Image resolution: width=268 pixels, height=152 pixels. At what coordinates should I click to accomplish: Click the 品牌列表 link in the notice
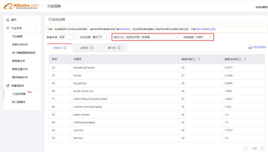200,29
